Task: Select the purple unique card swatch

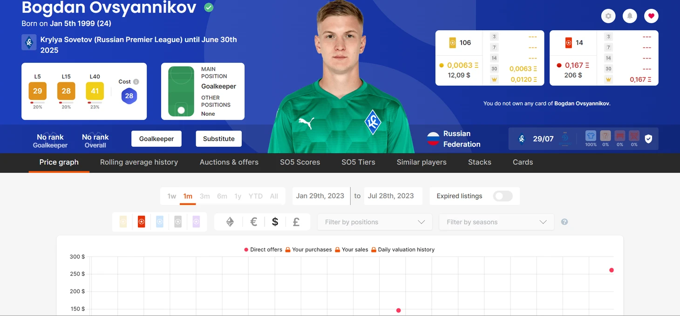Action: pyautogui.click(x=196, y=222)
